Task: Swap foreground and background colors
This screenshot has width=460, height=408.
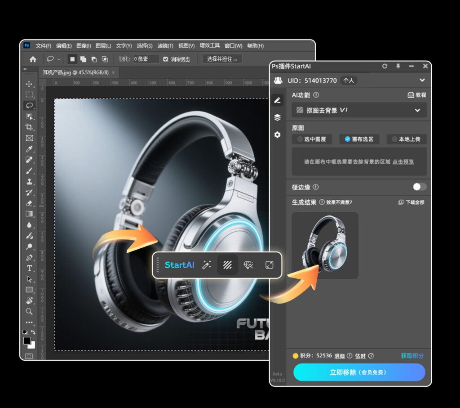Action: click(33, 332)
